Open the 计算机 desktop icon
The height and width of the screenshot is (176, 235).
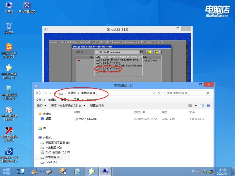9,7
